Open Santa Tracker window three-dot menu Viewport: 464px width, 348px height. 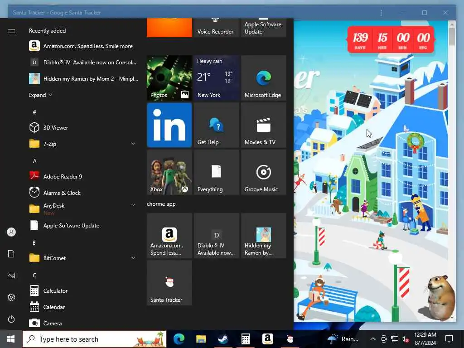click(x=381, y=13)
